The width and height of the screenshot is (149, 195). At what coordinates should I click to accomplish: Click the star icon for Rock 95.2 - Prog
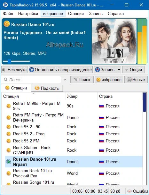click(x=9, y=134)
